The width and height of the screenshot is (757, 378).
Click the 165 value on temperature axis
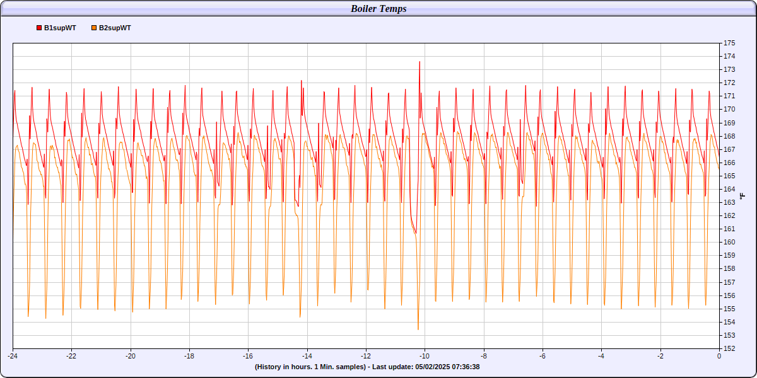click(729, 176)
